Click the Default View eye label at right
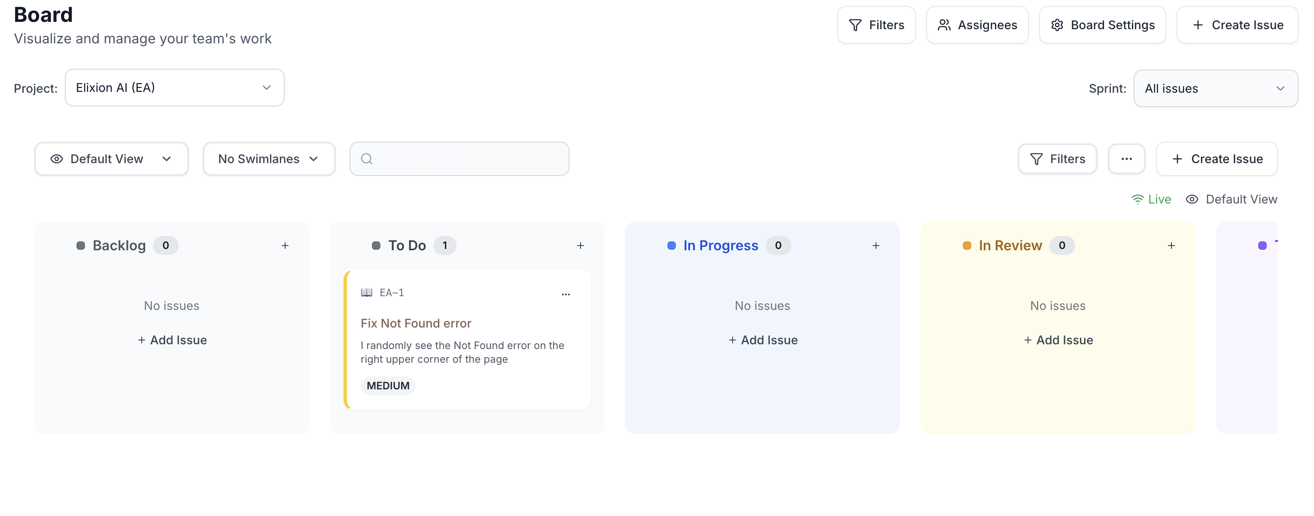 click(x=1231, y=199)
